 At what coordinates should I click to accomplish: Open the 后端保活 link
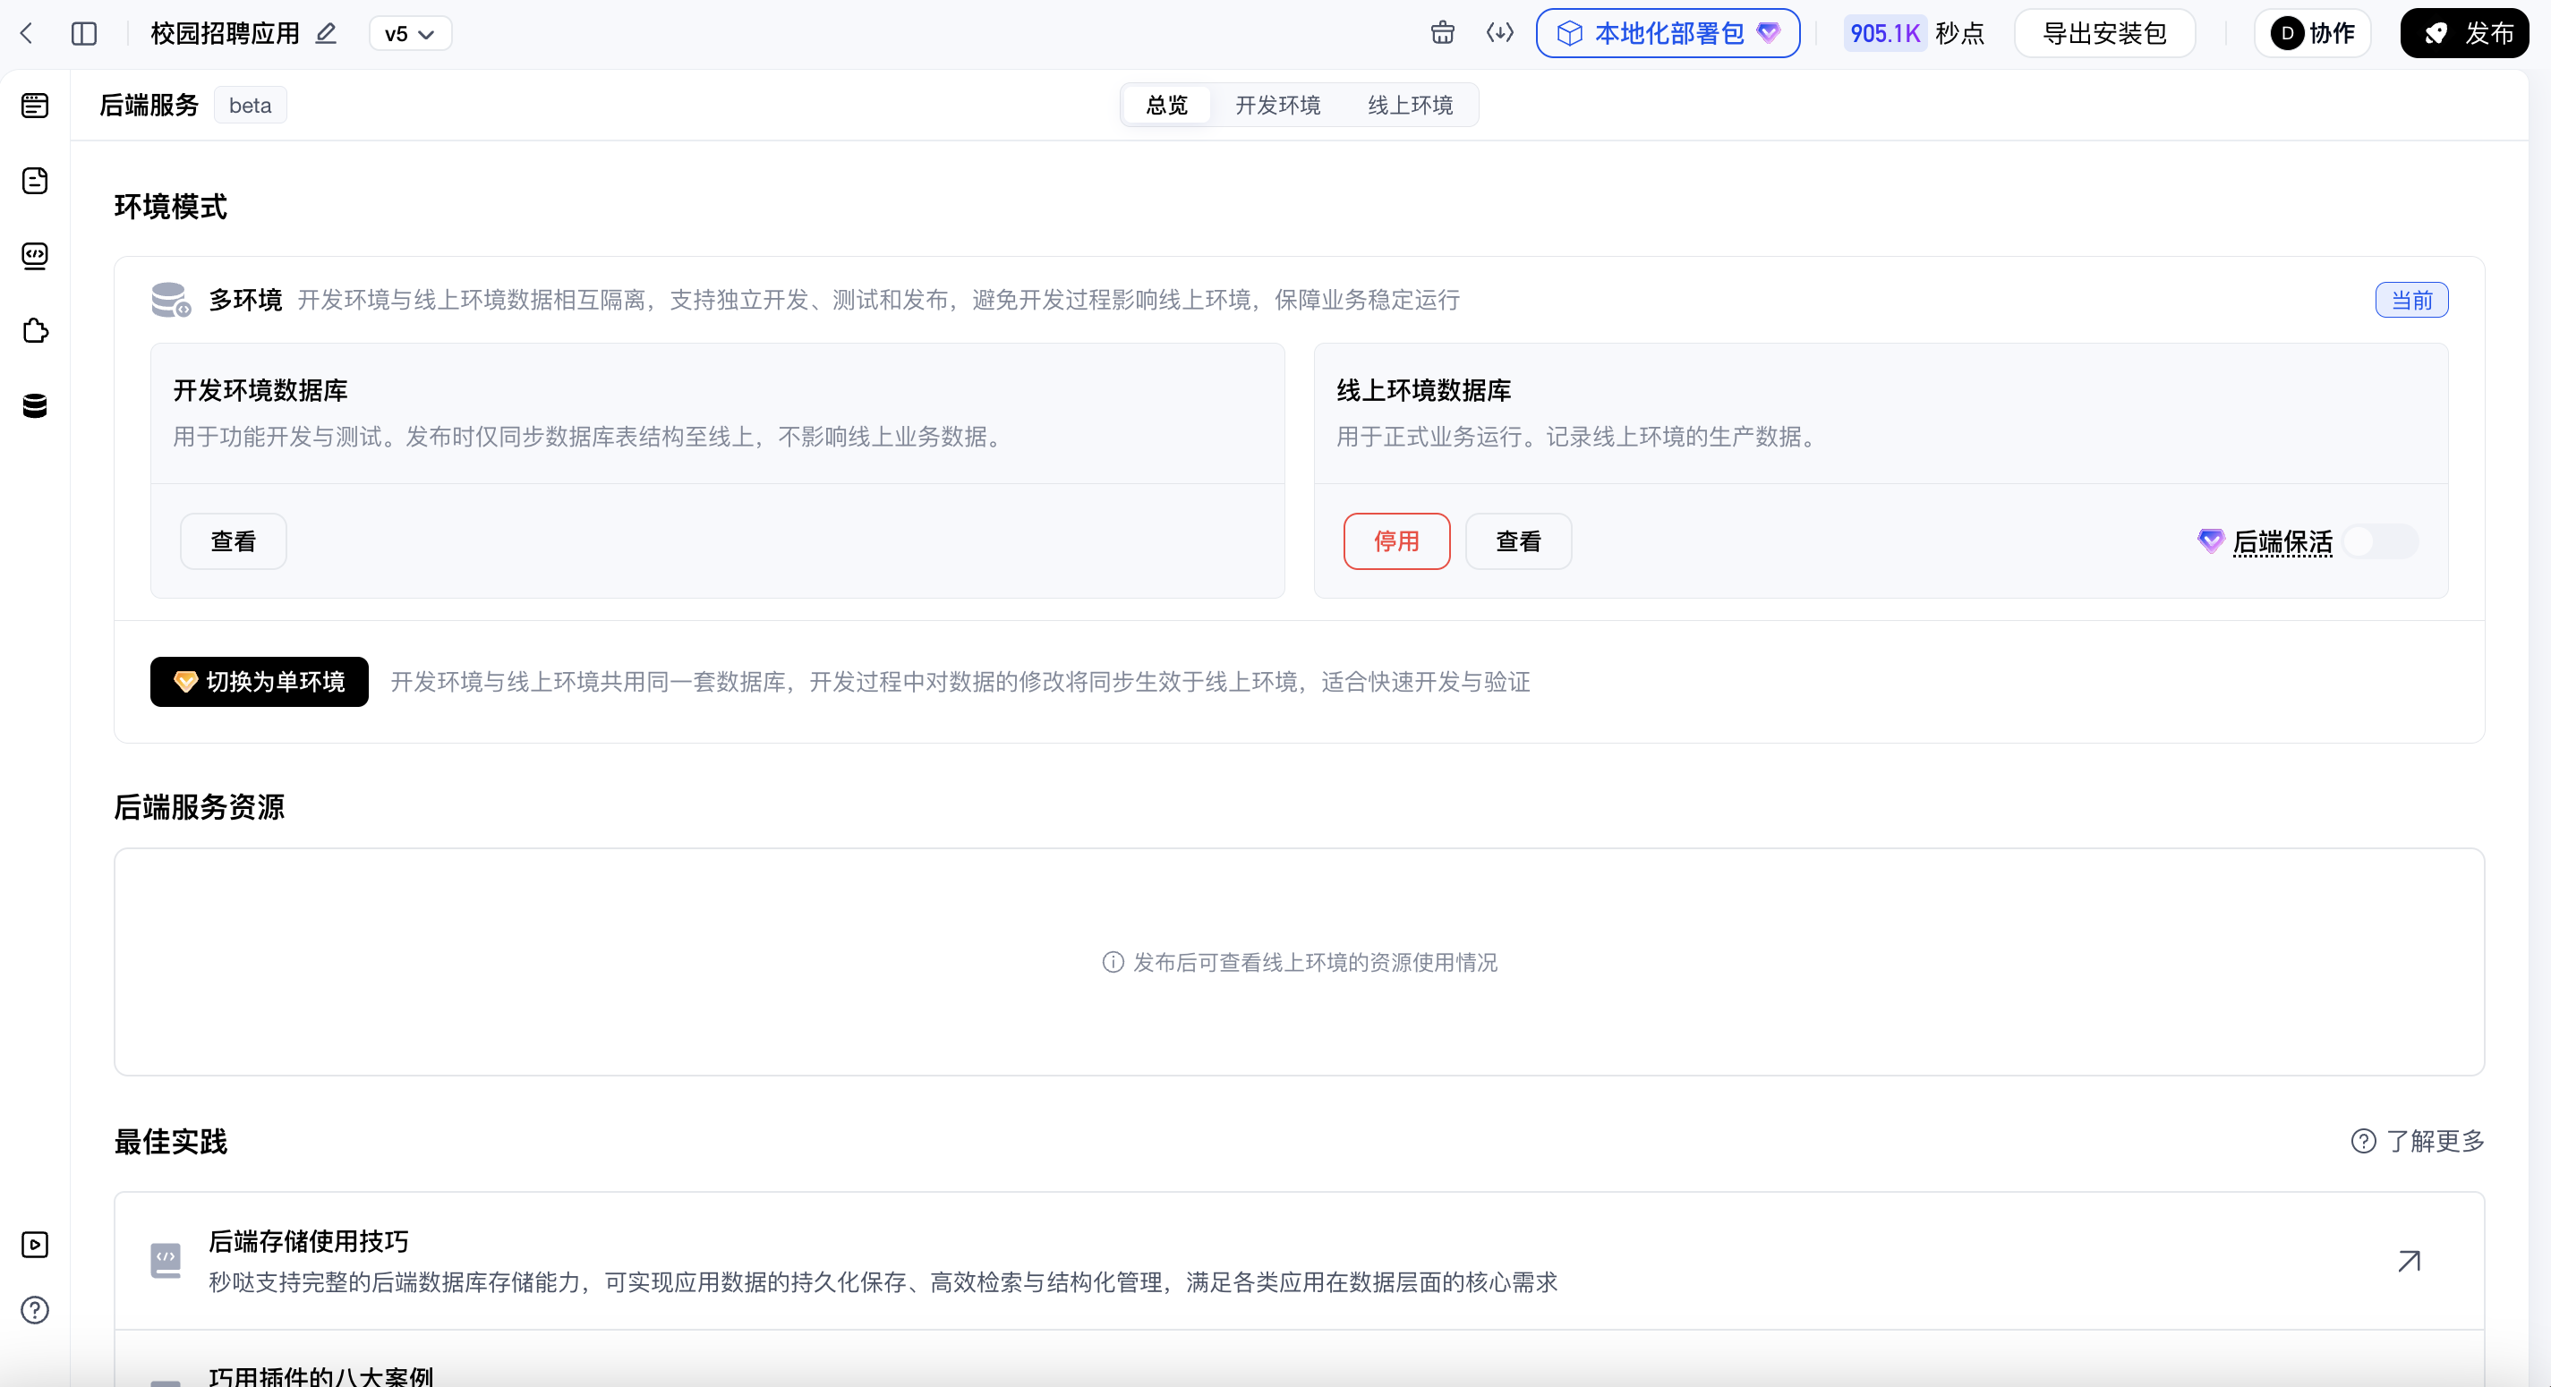pos(2282,541)
